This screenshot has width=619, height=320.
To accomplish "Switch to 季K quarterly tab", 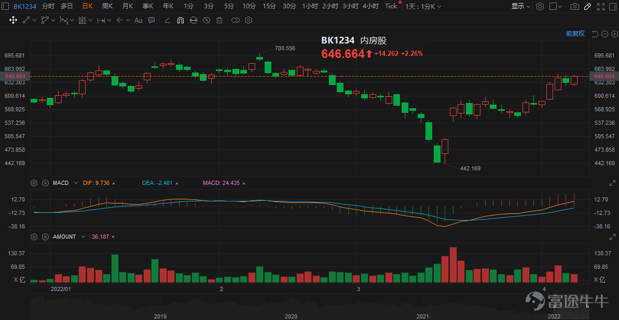I will [x=148, y=6].
